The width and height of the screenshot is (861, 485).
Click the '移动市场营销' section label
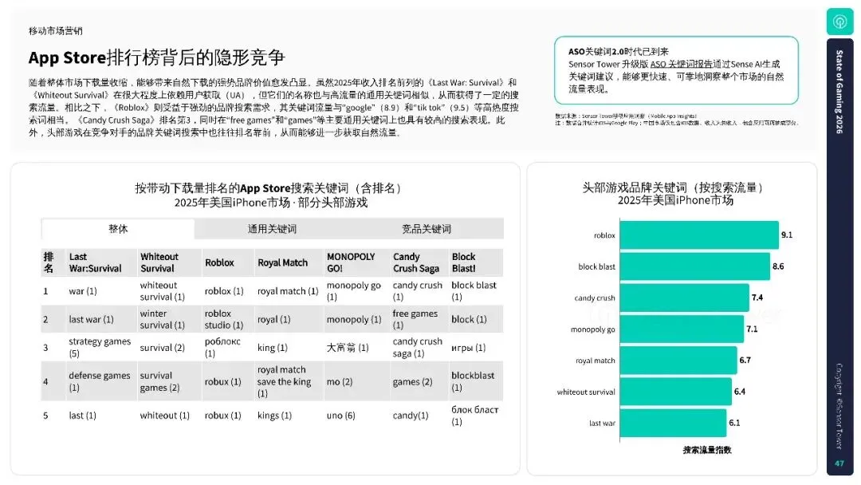coord(56,31)
